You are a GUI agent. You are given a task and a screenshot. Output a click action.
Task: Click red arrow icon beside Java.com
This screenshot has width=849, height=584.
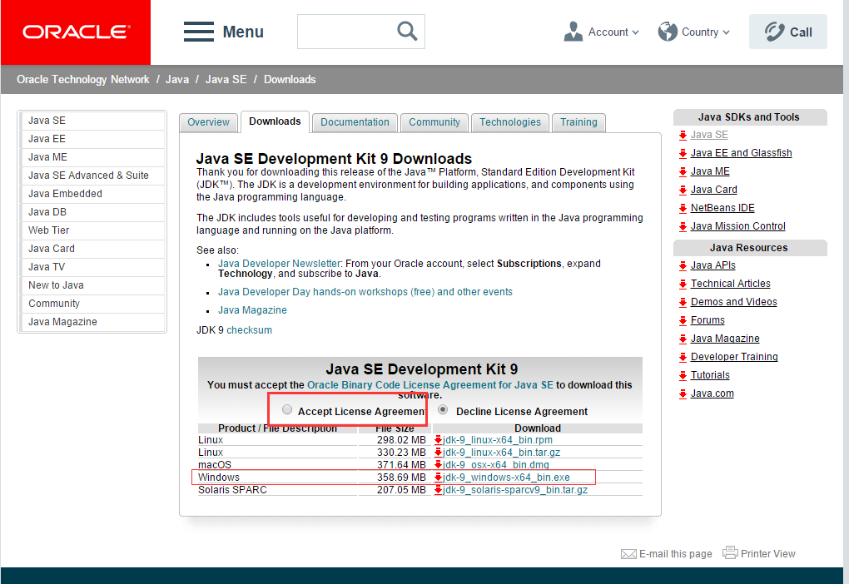point(683,394)
